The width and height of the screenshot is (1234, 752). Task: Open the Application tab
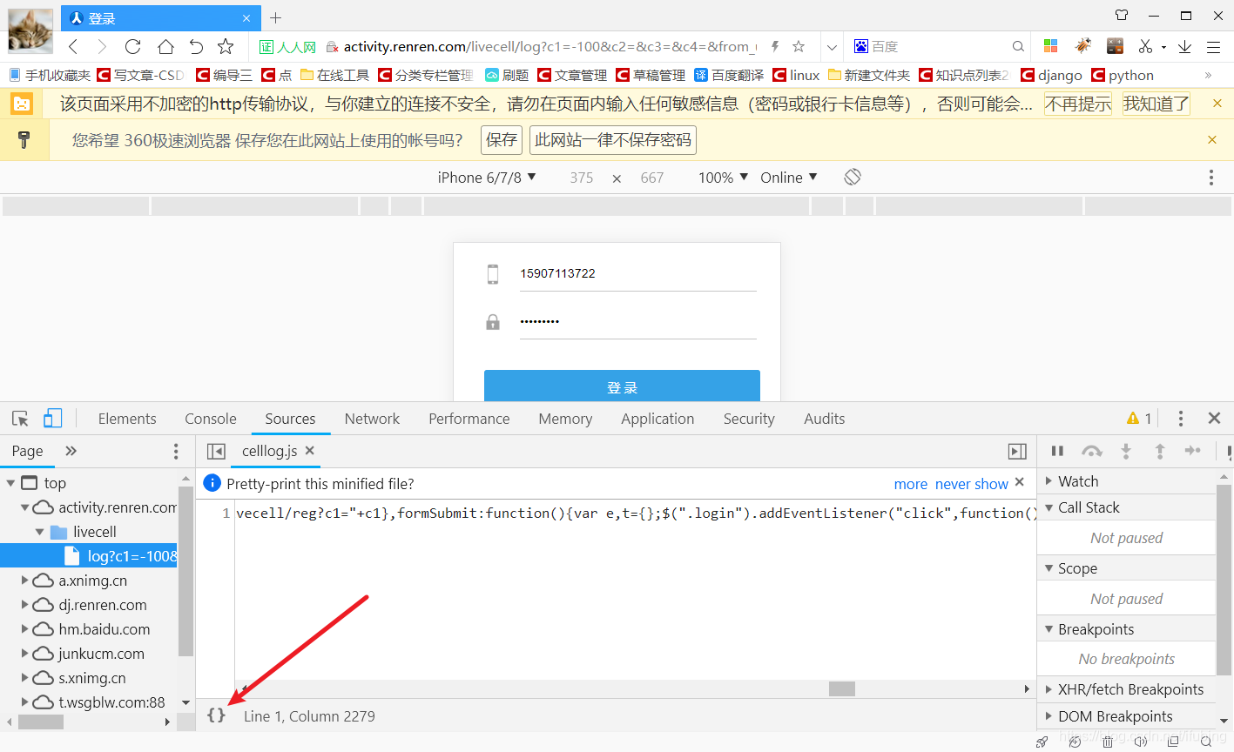(x=657, y=419)
